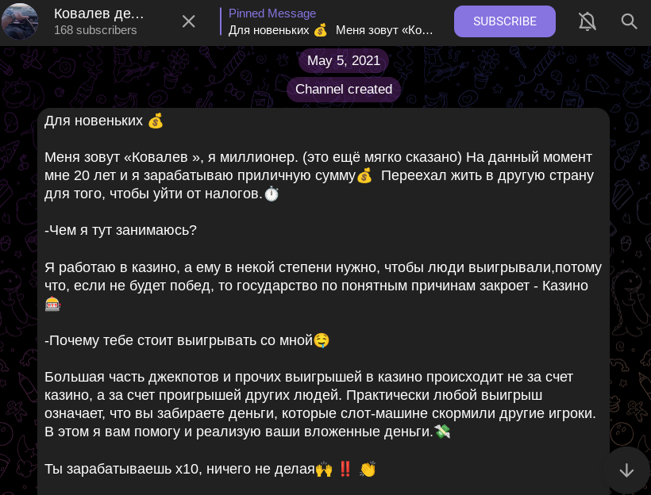Click the SUBSCRIBE button
This screenshot has height=495, width=651.
tap(505, 21)
